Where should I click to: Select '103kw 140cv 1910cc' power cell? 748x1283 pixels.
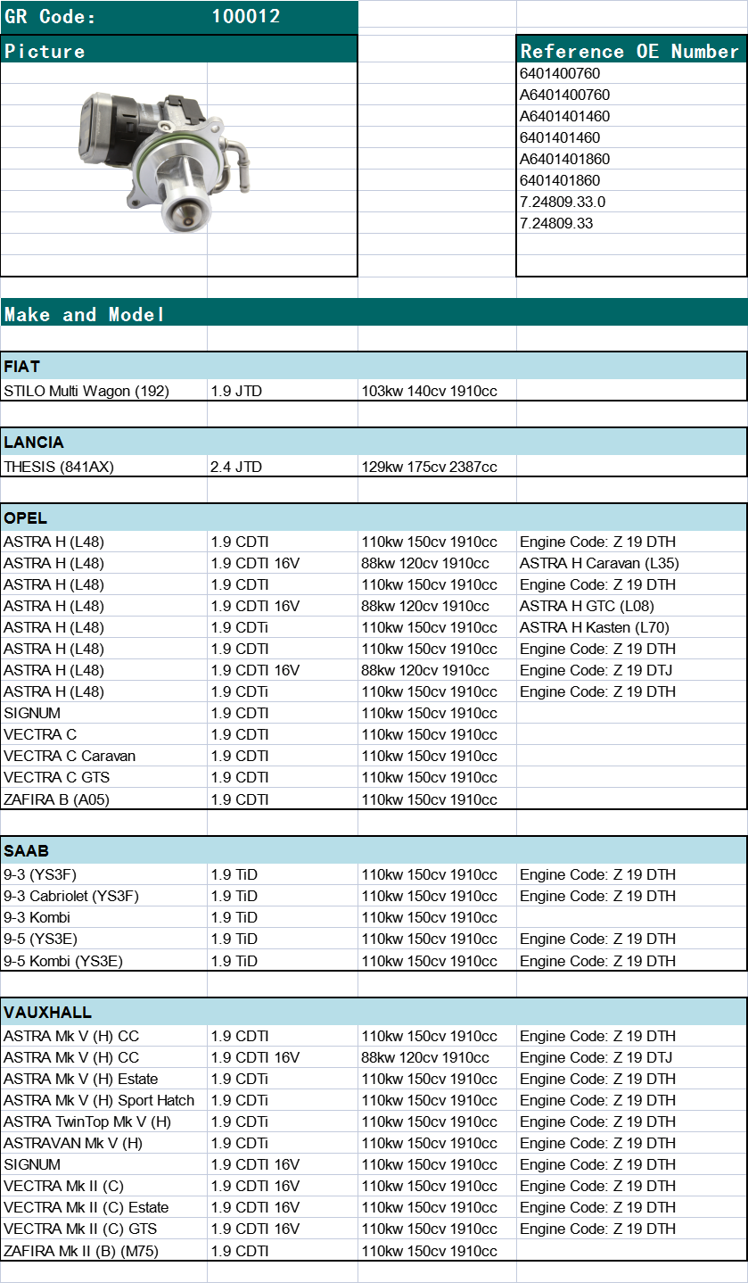429,391
